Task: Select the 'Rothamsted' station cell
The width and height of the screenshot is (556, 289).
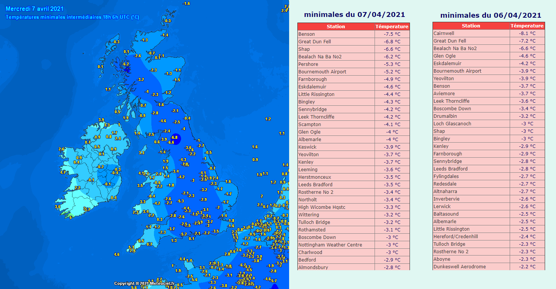Action: (336, 230)
